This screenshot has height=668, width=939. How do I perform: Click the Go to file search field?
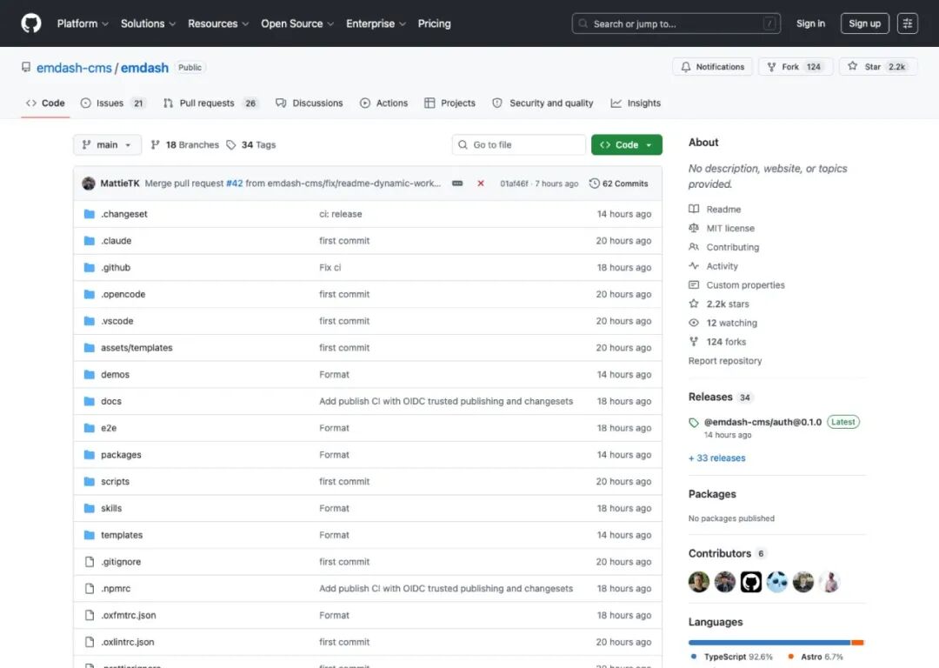pos(518,144)
